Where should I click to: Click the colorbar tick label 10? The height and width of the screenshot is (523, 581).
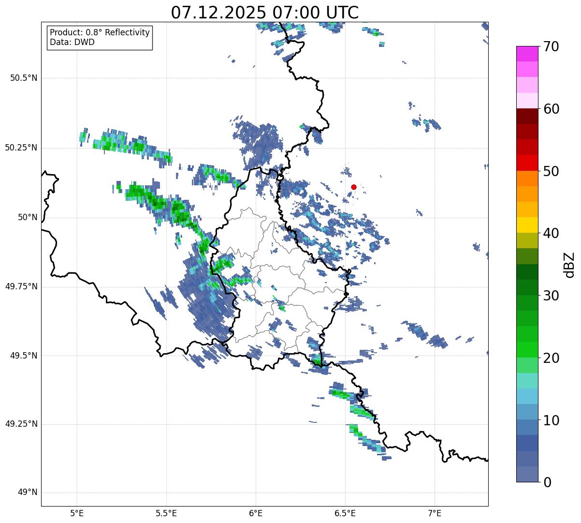[551, 420]
